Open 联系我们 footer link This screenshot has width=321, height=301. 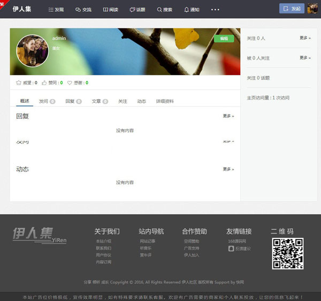point(104,248)
